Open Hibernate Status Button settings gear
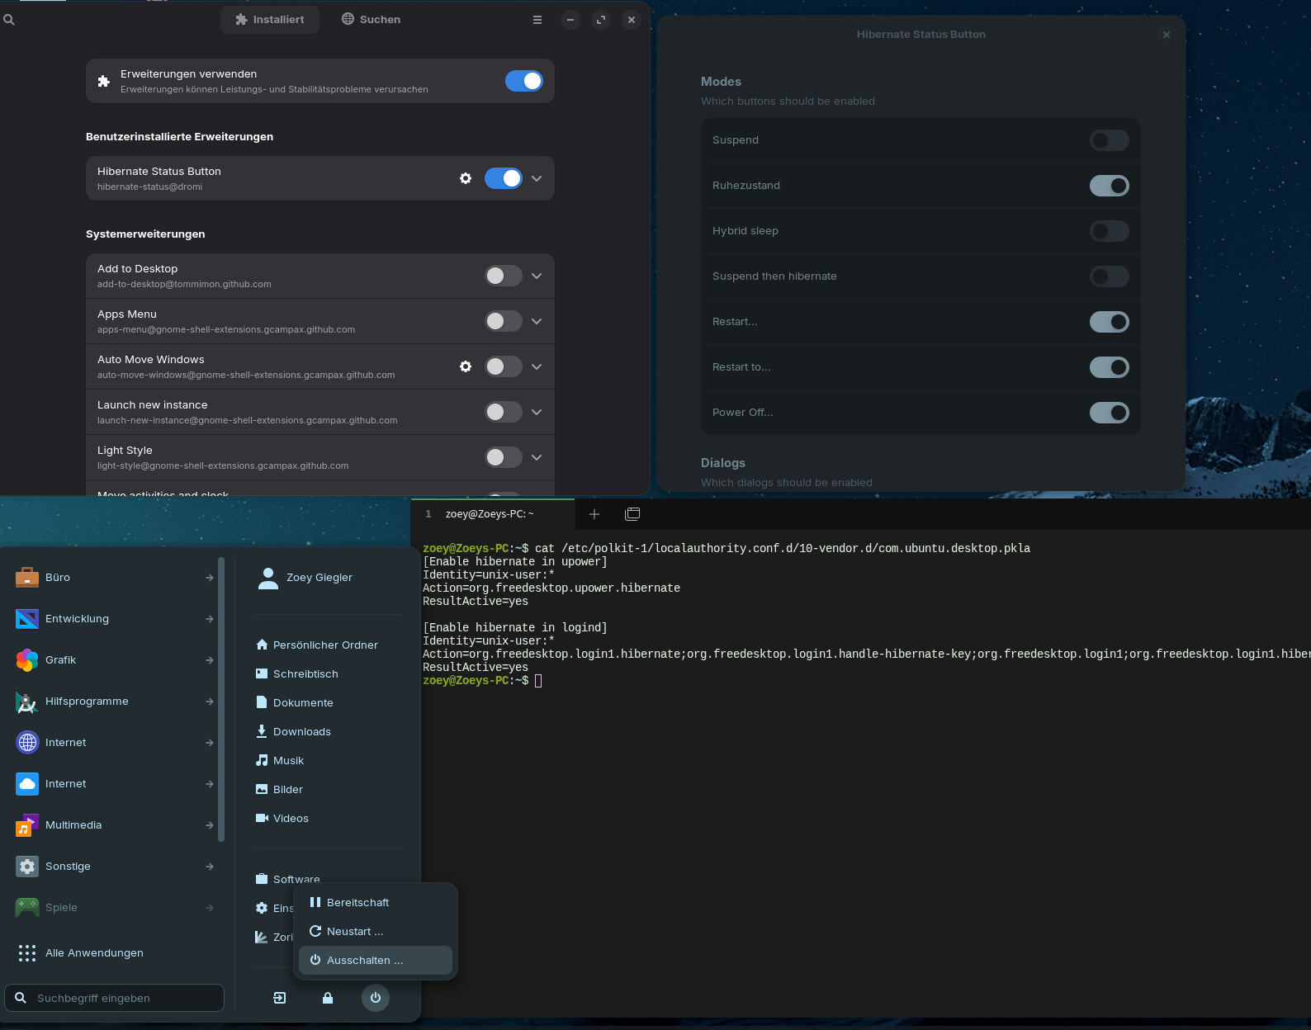1311x1030 pixels. pos(466,178)
